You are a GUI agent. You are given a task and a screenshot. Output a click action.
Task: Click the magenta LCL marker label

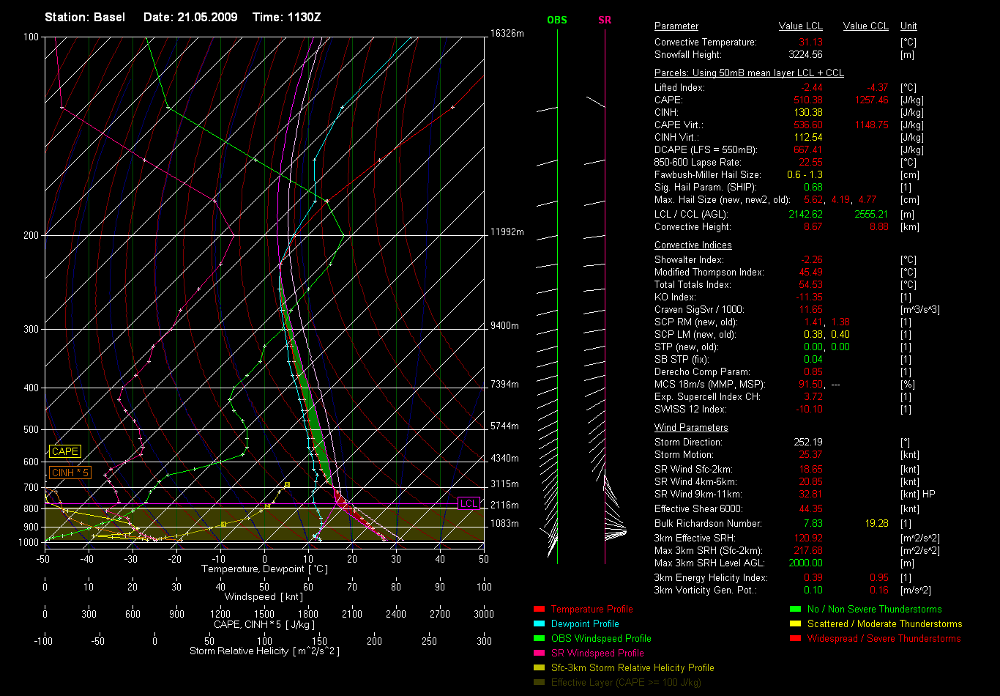(469, 503)
